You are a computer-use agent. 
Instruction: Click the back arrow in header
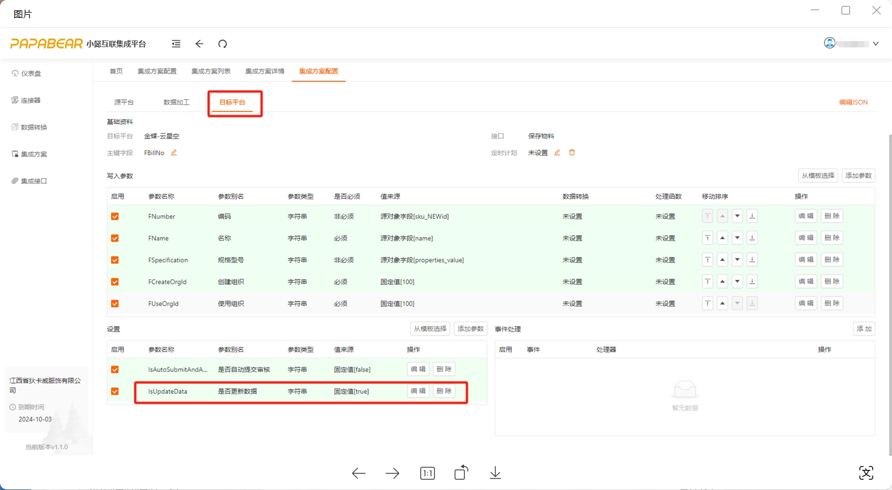(199, 44)
